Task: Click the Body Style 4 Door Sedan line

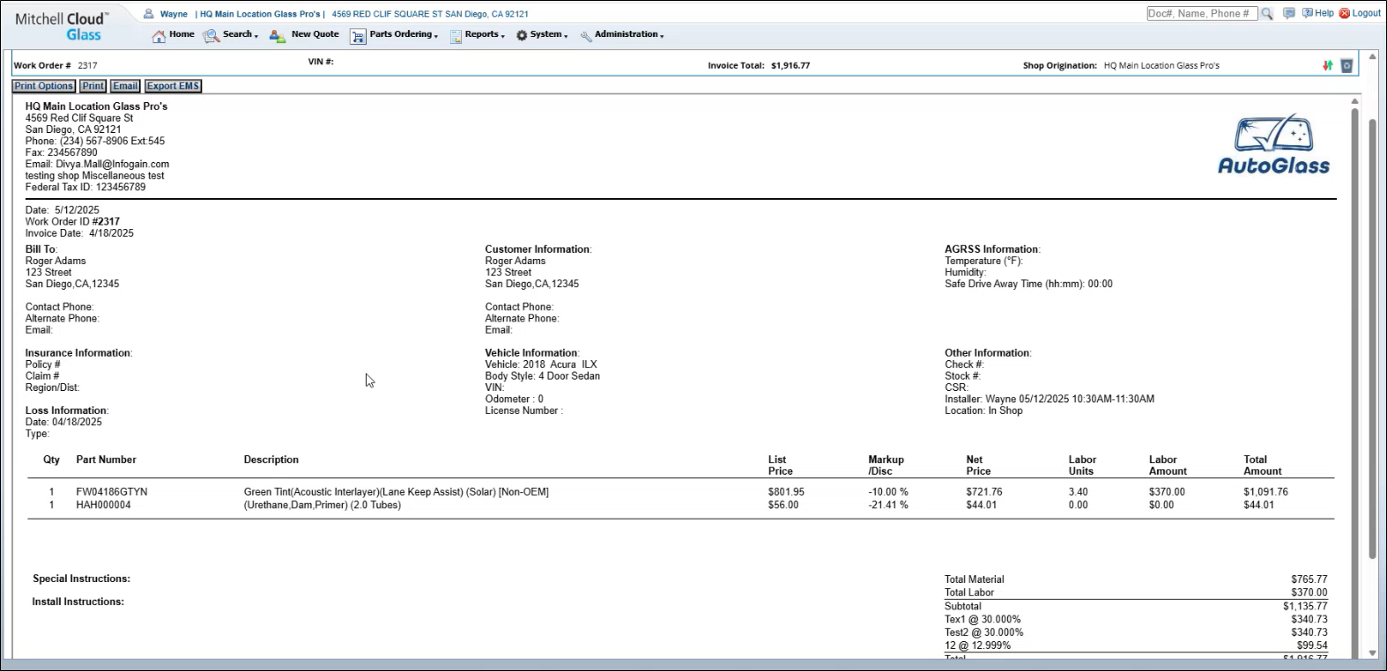Action: (x=542, y=376)
